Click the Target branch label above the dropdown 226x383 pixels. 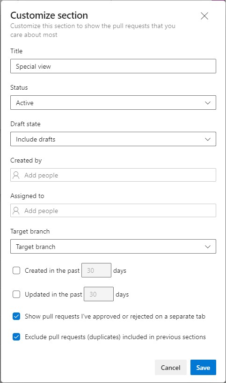pyautogui.click(x=30, y=231)
